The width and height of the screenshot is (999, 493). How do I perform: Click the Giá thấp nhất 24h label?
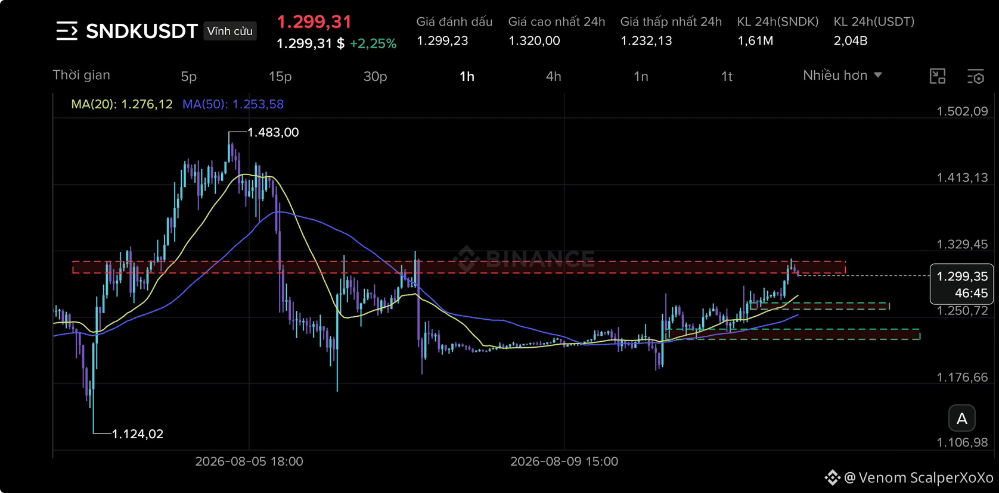(671, 22)
